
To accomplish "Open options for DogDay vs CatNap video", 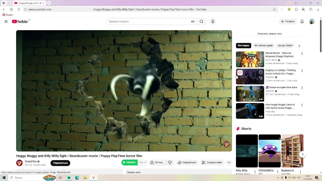I will point(302,71).
